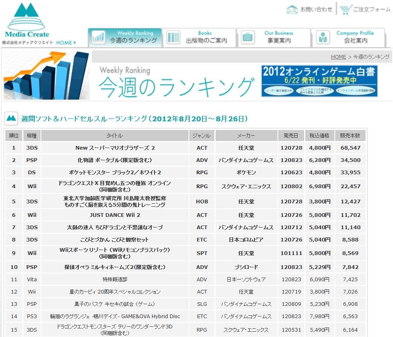
Task: Click the Company Profile person icon
Action: [323, 37]
